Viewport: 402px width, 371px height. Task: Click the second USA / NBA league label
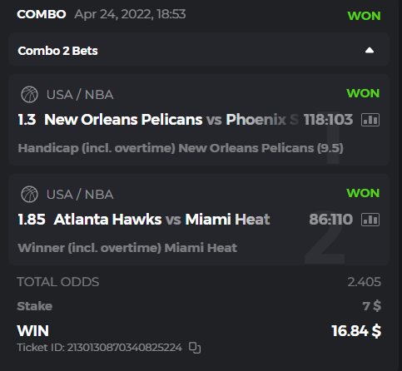(80, 195)
